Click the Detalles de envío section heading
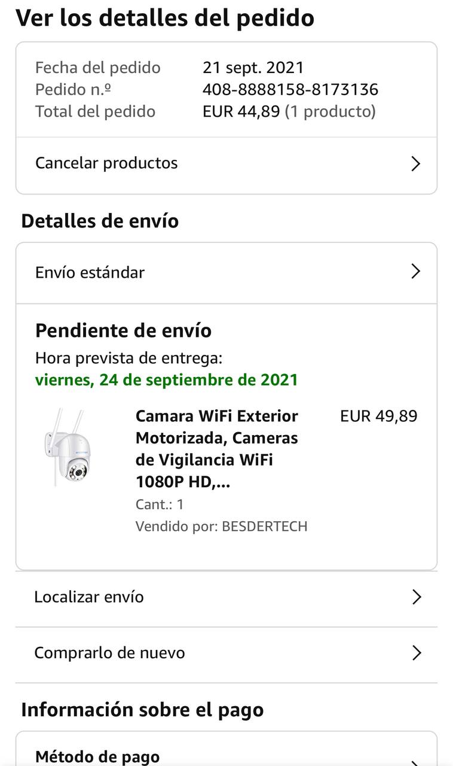Screen dimensions: 453x766 (100, 221)
